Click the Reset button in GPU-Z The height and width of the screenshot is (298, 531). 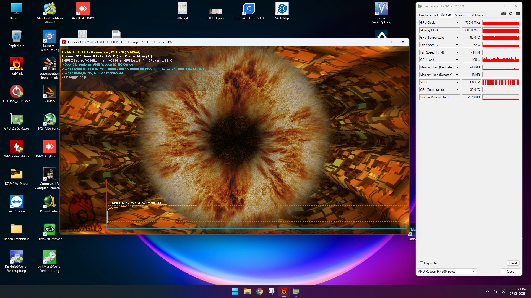pyautogui.click(x=513, y=263)
